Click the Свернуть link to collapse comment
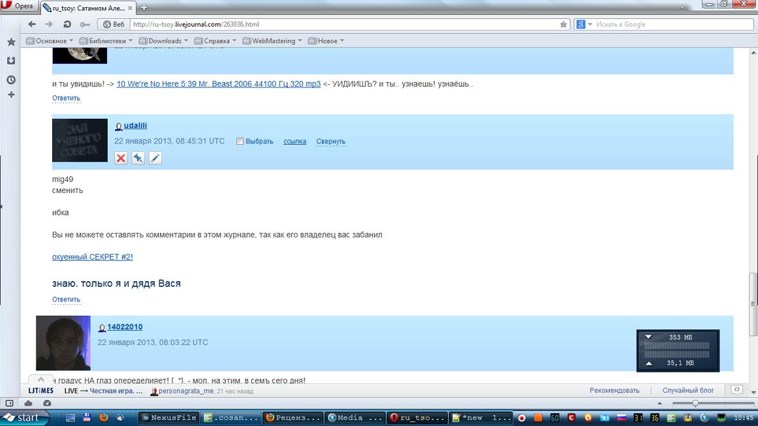 pyautogui.click(x=330, y=141)
